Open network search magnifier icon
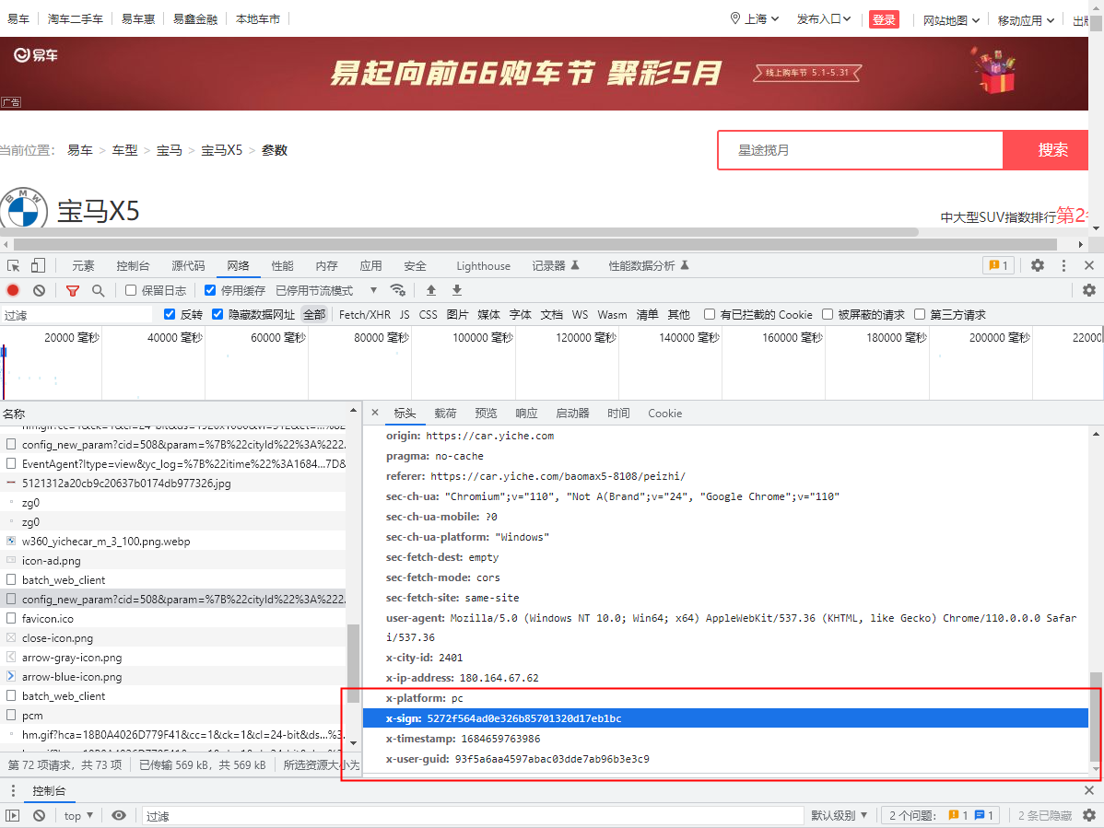 [x=98, y=290]
